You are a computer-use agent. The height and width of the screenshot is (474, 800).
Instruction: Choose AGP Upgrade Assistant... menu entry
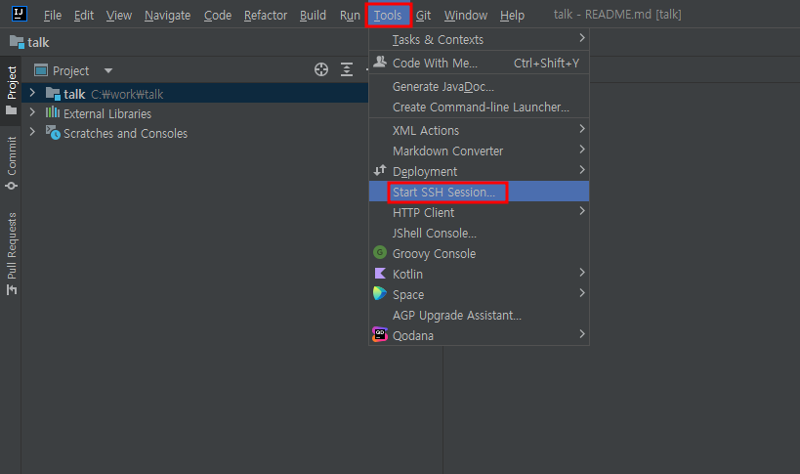point(479,316)
